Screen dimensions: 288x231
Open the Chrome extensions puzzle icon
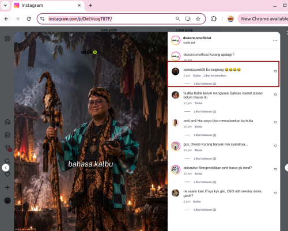coord(214,19)
